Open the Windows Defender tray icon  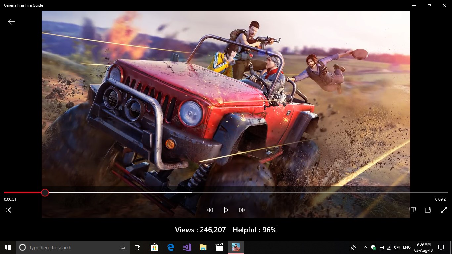coord(373,247)
